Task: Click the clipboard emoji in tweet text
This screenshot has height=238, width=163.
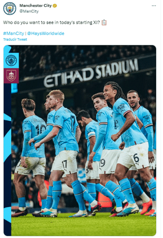Action: click(x=104, y=23)
